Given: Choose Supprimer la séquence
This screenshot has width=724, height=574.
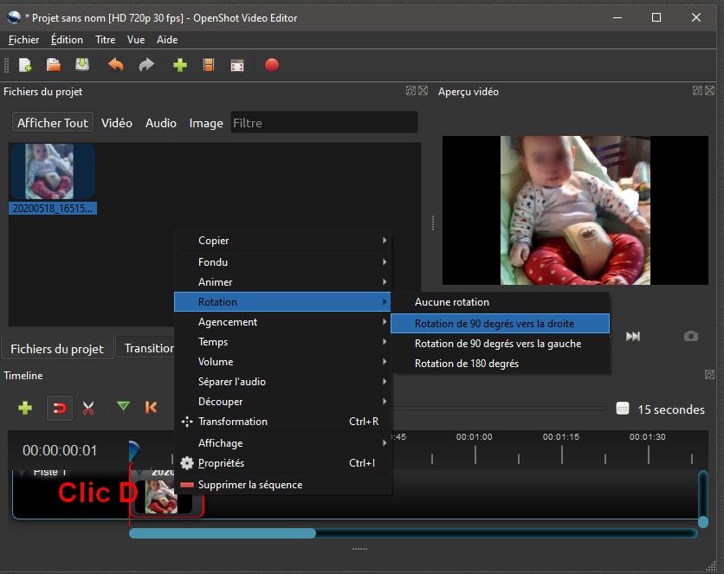Looking at the screenshot, I should (282, 485).
